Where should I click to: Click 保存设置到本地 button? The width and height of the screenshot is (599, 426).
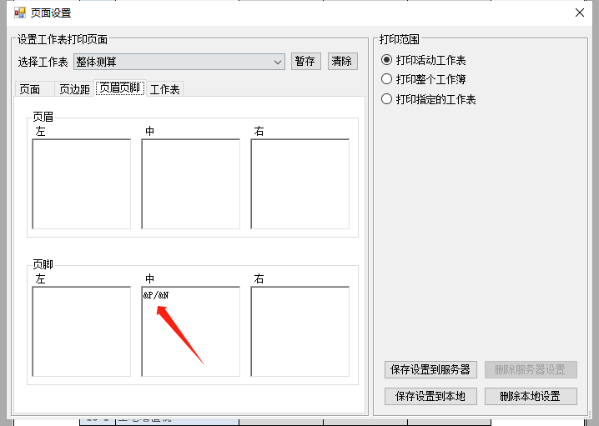click(430, 396)
